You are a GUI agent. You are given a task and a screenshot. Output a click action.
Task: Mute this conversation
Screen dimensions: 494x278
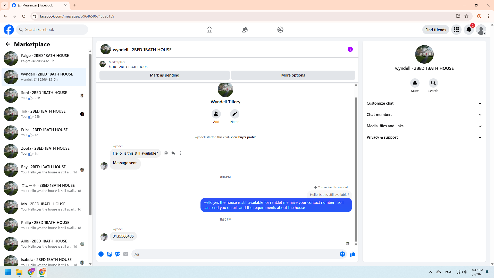click(x=415, y=83)
